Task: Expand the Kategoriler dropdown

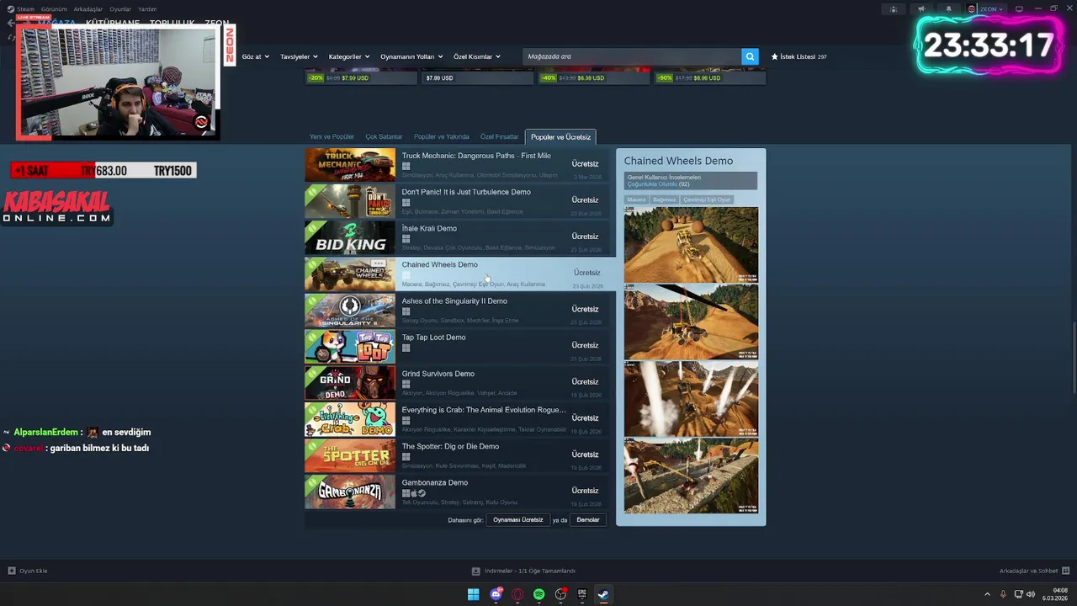Action: [x=348, y=56]
